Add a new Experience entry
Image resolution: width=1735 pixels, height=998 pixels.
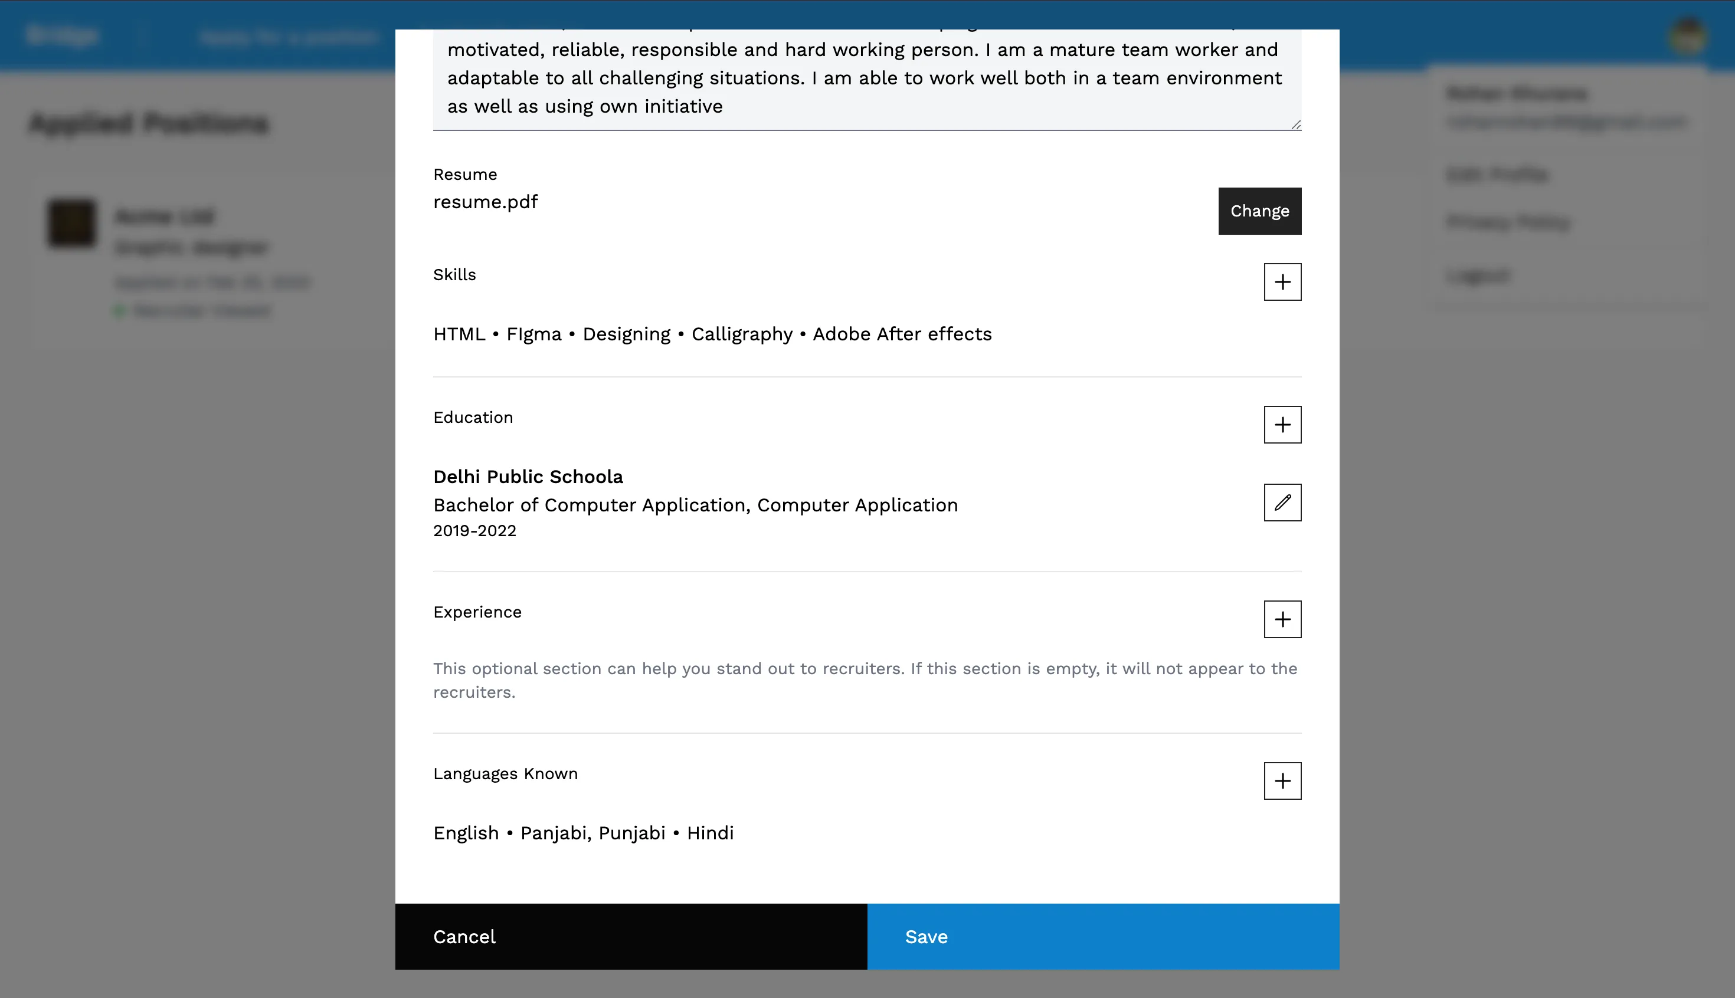[1282, 620]
